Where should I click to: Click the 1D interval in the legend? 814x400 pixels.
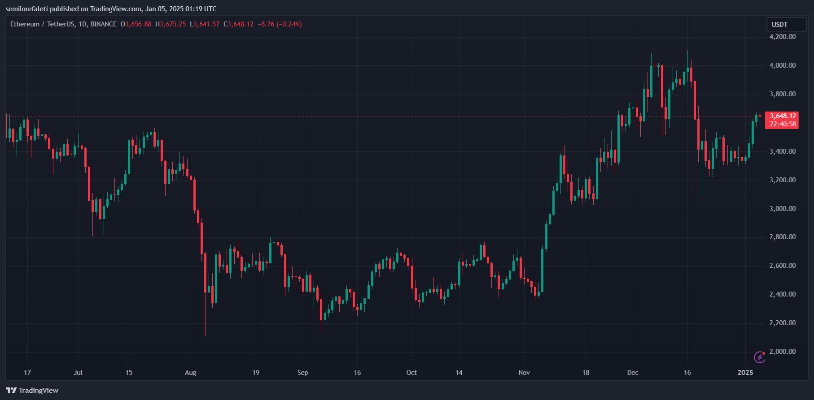pyautogui.click(x=83, y=24)
